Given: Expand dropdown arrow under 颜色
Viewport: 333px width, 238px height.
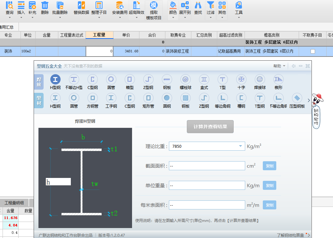Looking at the screenshot, I should click(x=173, y=17).
